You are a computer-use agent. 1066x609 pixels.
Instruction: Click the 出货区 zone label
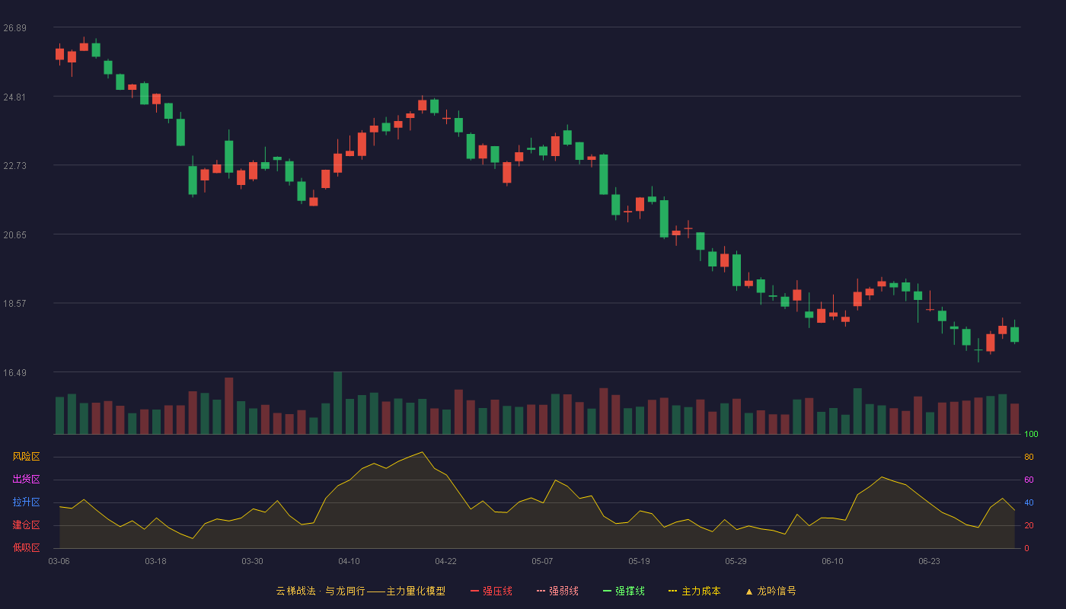pos(27,480)
